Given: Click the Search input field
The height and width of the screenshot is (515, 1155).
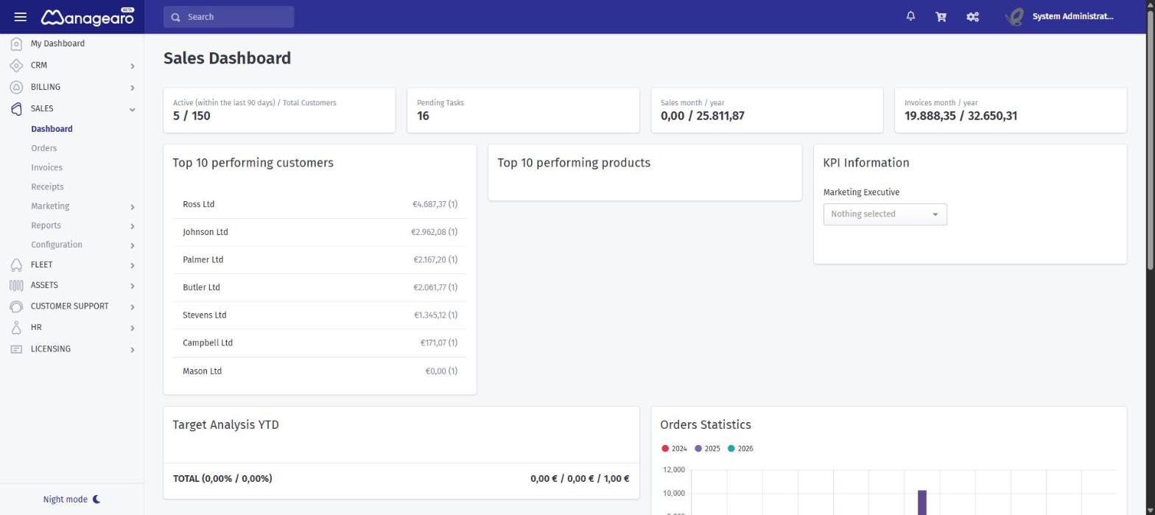Looking at the screenshot, I should tap(228, 17).
